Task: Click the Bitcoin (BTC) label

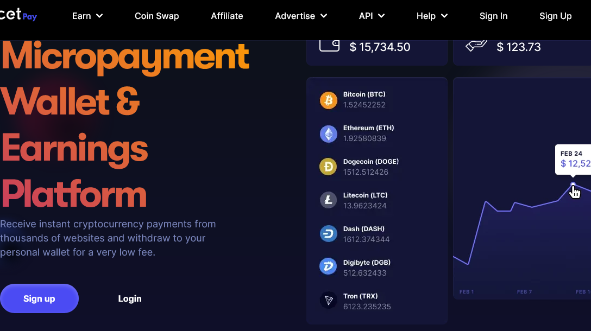Action: click(364, 94)
